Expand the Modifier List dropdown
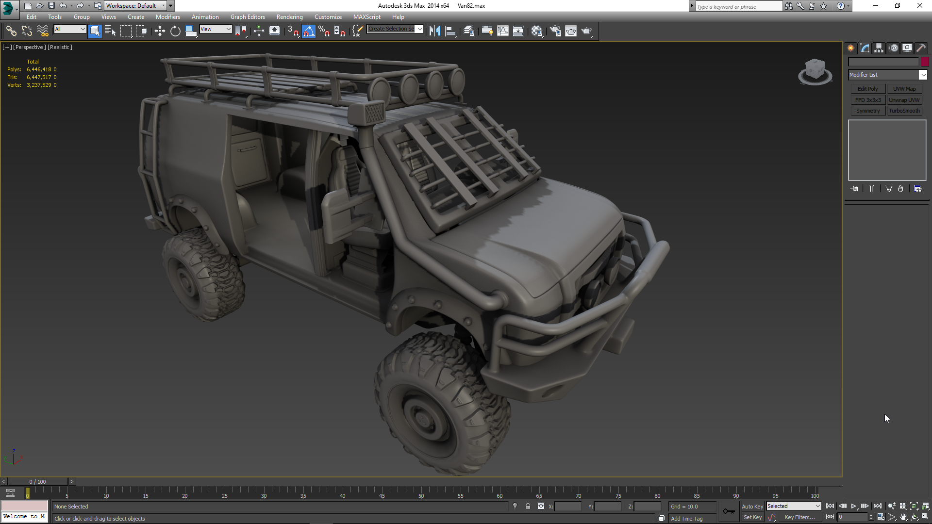Image resolution: width=932 pixels, height=524 pixels. [923, 75]
